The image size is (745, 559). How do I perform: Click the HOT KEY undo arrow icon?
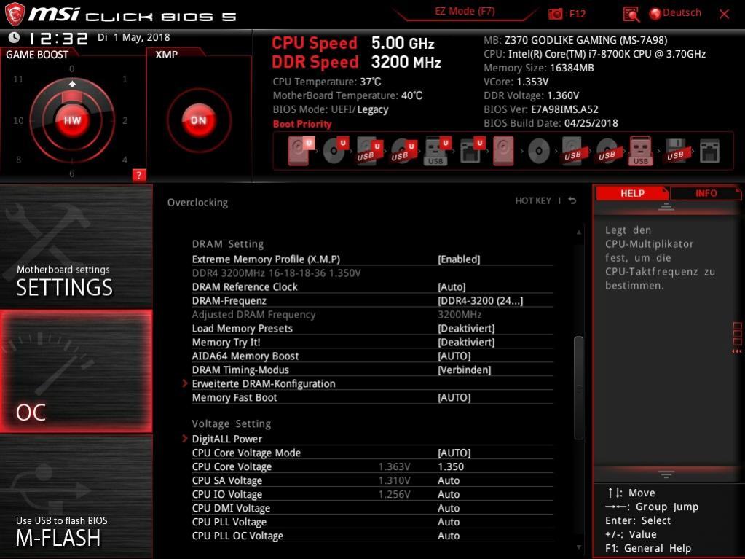coord(572,200)
